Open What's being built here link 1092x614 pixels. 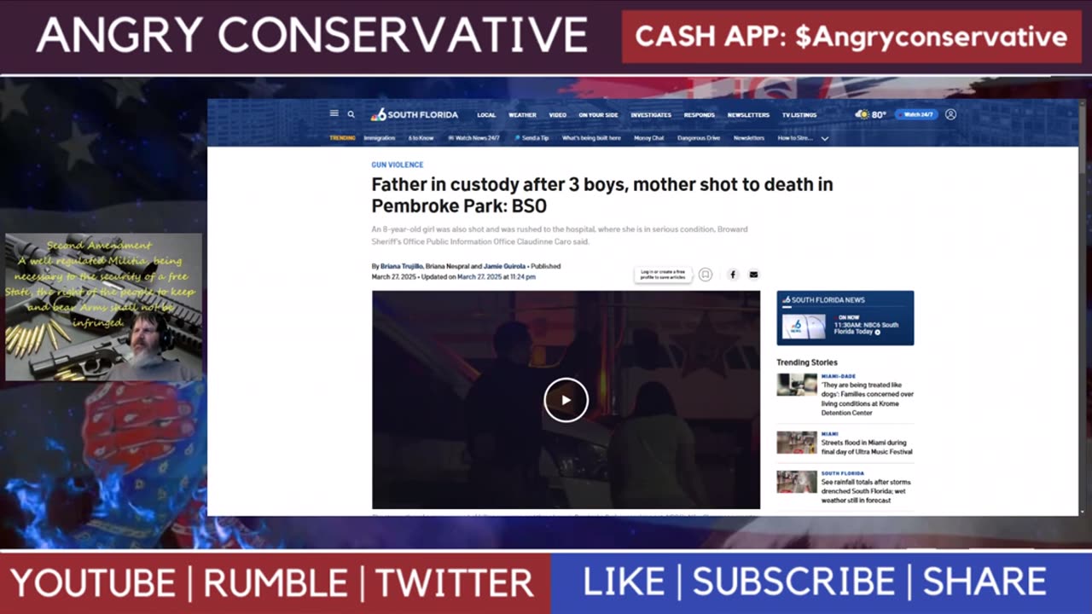(591, 138)
